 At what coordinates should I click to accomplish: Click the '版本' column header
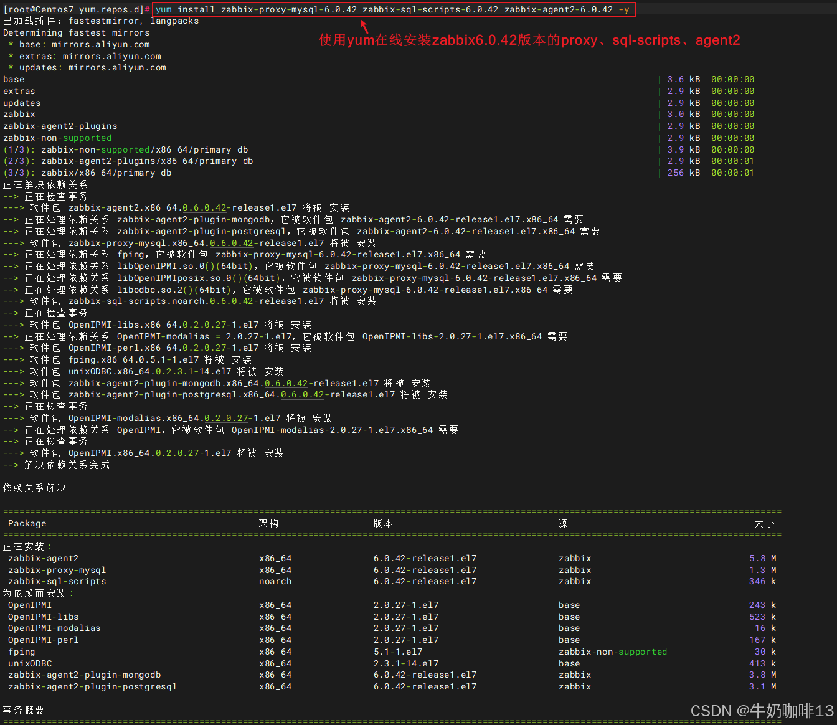(x=383, y=524)
